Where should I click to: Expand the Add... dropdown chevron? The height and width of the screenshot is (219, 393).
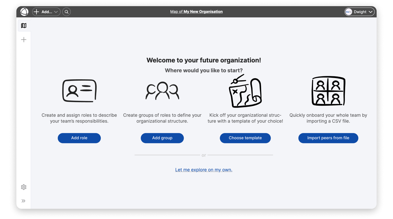[56, 12]
